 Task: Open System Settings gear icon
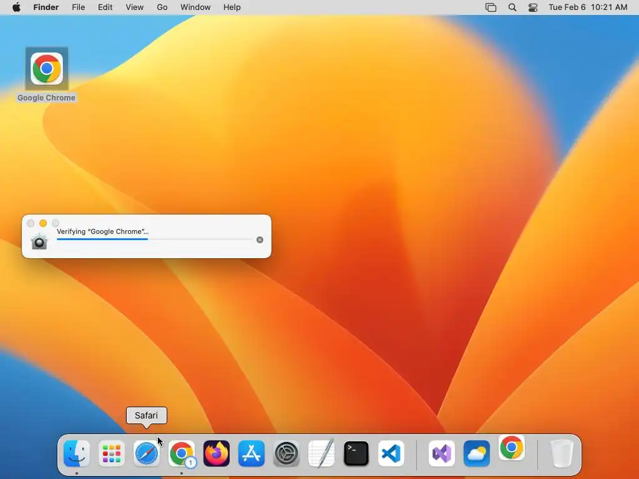pyautogui.click(x=286, y=453)
